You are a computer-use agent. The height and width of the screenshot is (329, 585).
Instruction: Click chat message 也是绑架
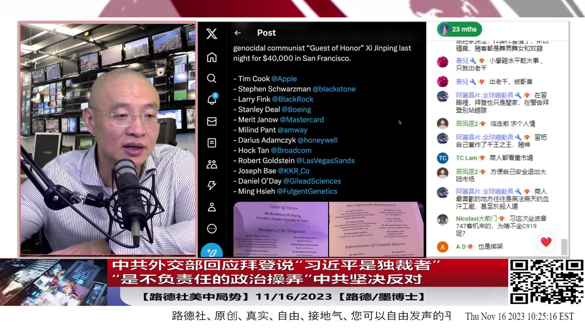click(x=490, y=246)
